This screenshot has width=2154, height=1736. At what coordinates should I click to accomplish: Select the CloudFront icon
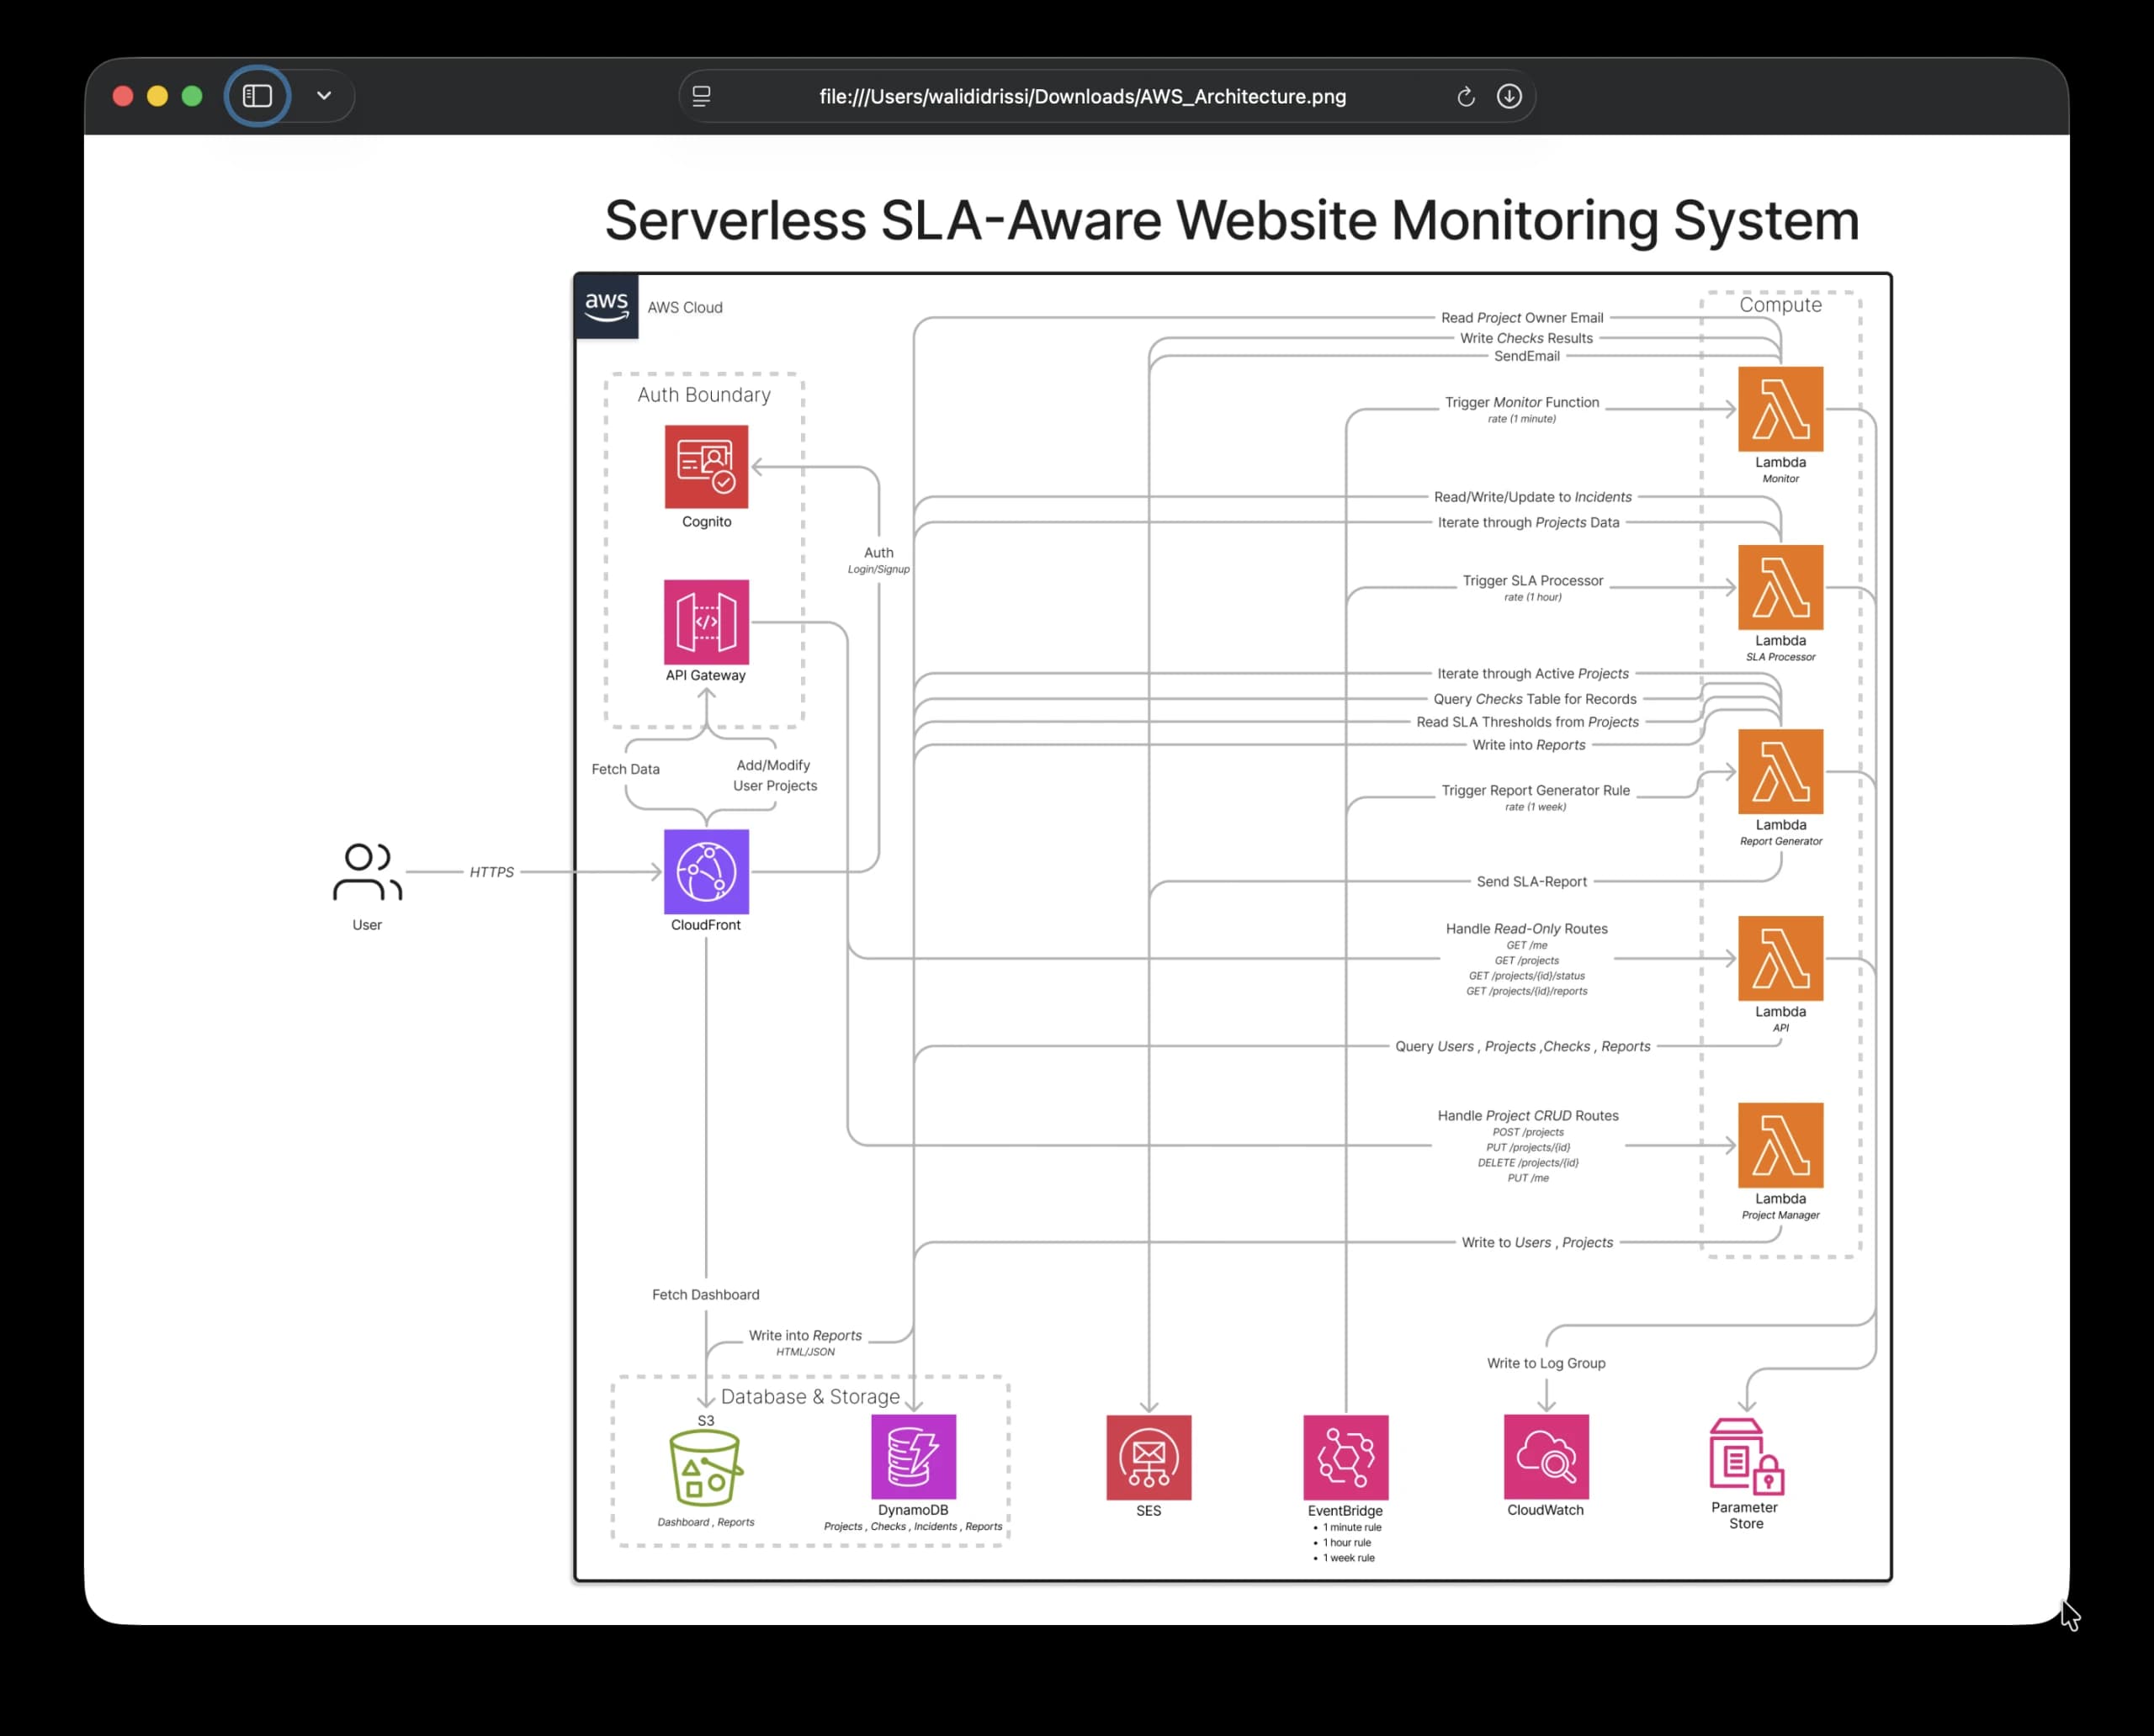(x=706, y=872)
